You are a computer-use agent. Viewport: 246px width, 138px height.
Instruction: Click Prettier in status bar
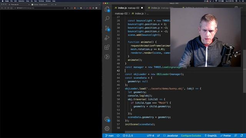point(226,136)
